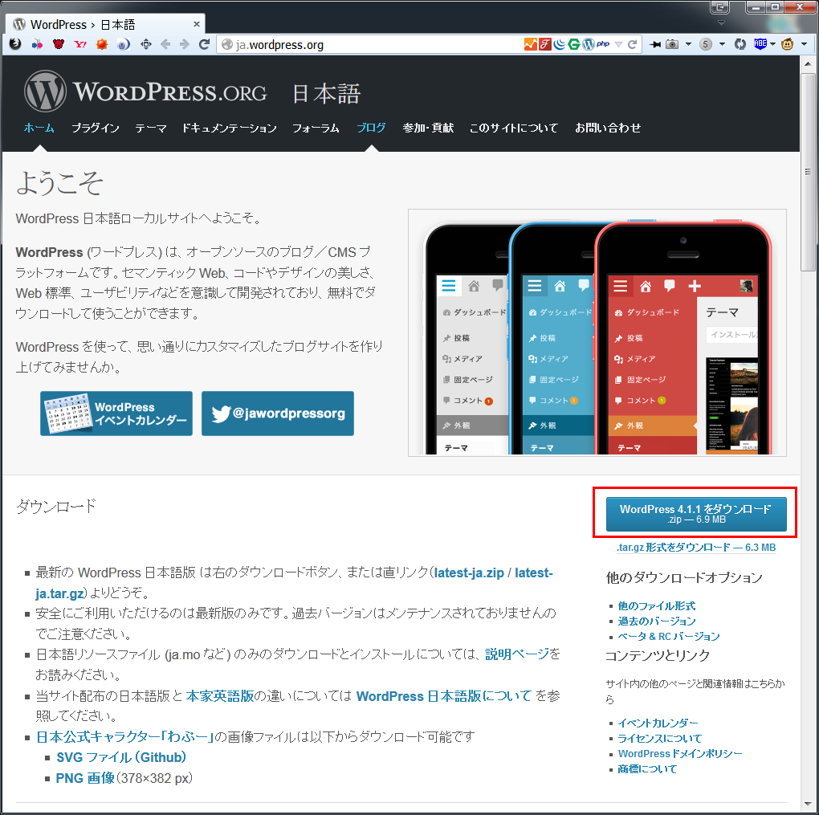819x815 pixels.
Task: Reload the page from the left toolbar
Action: 204,44
